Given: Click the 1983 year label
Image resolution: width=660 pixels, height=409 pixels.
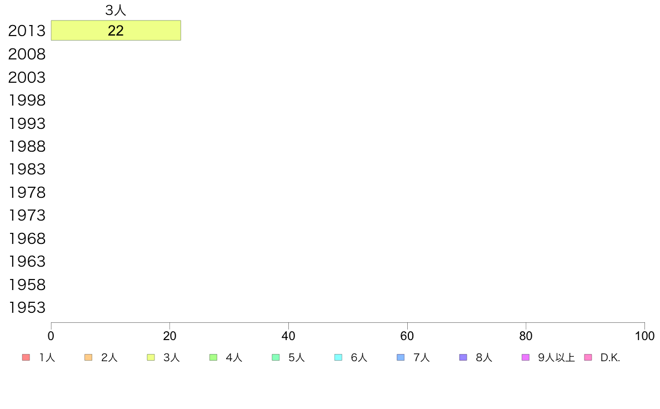Looking at the screenshot, I should coord(27,169).
